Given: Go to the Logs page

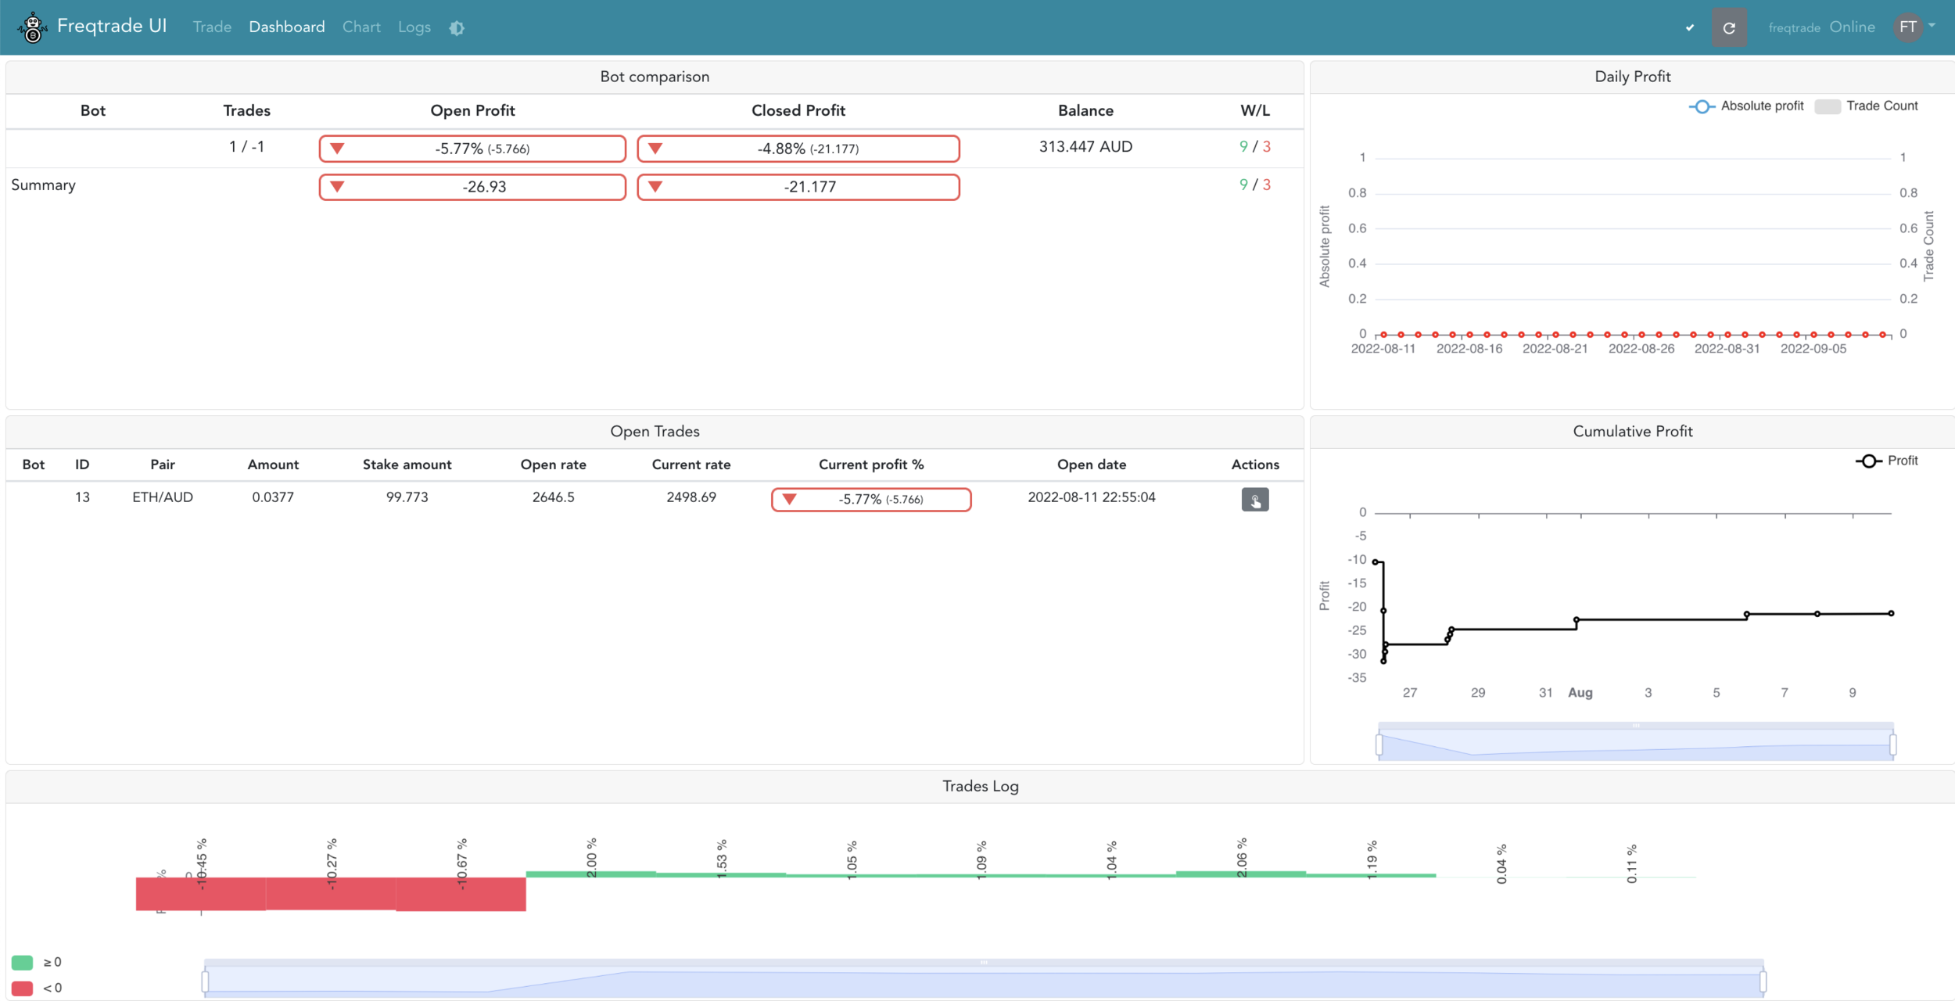Looking at the screenshot, I should click(414, 27).
